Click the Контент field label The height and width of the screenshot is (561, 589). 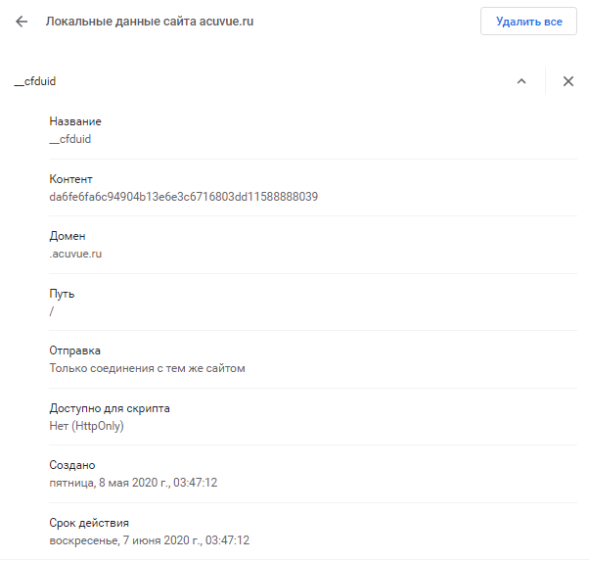click(x=70, y=179)
